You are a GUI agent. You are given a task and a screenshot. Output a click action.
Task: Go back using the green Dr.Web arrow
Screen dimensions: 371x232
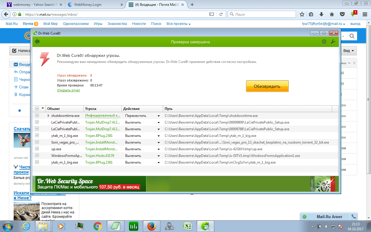[x=37, y=42]
